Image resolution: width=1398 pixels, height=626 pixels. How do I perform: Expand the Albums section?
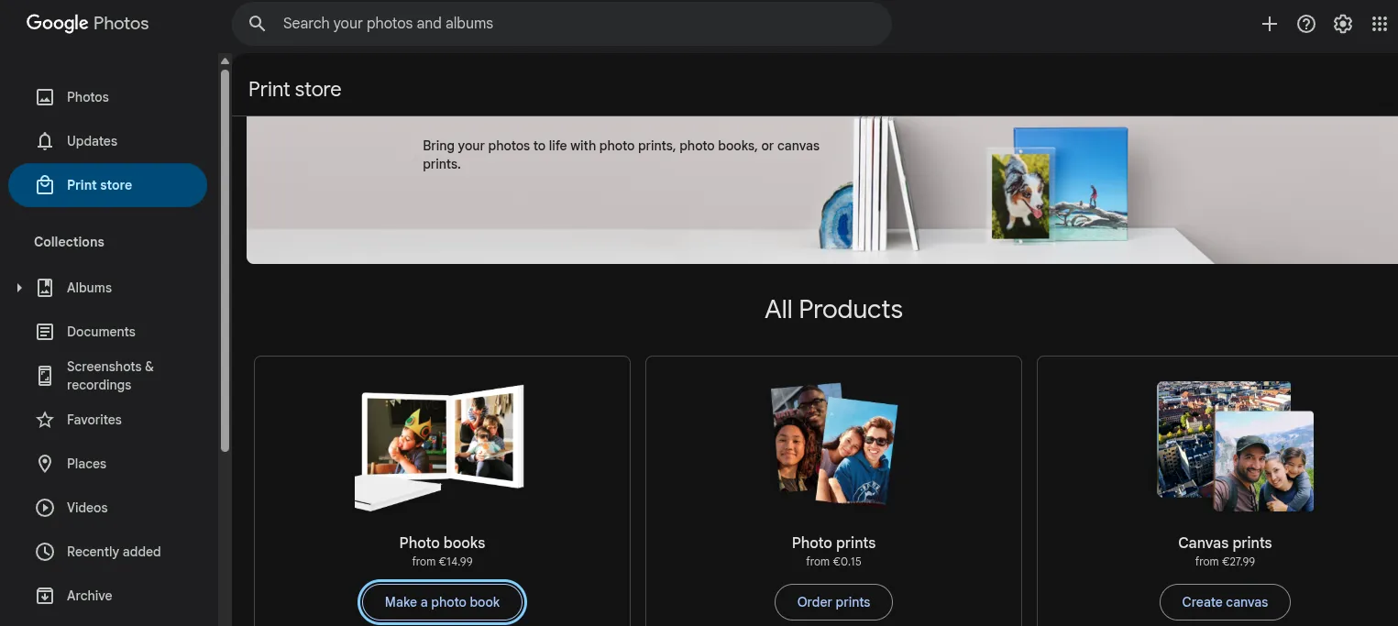(18, 287)
